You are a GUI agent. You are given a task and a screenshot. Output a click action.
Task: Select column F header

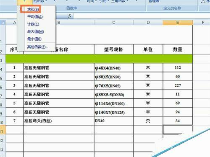pyautogui.click(x=203, y=23)
